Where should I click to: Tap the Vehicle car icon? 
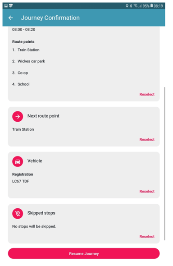[18, 161]
